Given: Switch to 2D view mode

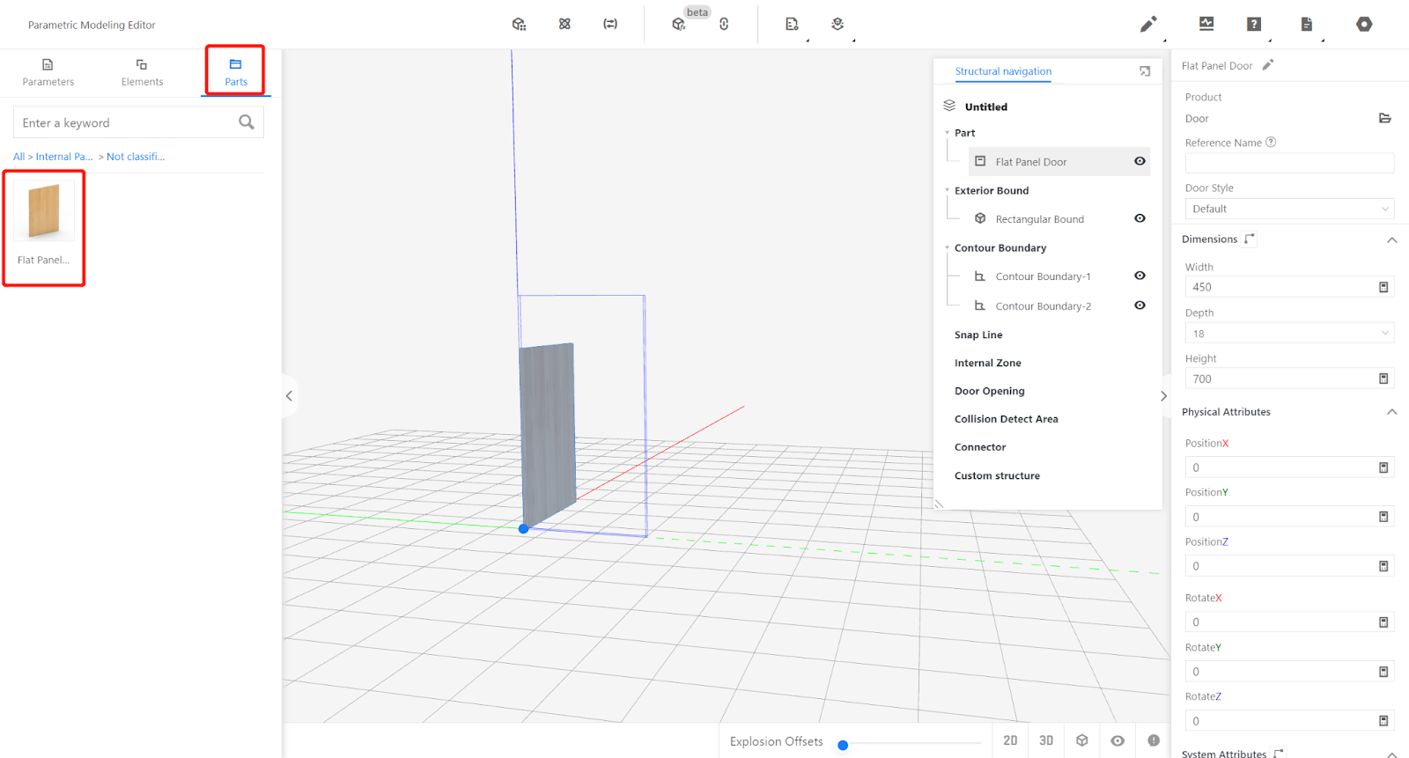Looking at the screenshot, I should (1010, 740).
